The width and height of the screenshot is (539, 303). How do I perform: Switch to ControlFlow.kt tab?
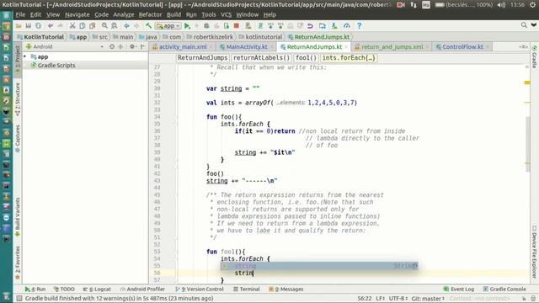[462, 47]
